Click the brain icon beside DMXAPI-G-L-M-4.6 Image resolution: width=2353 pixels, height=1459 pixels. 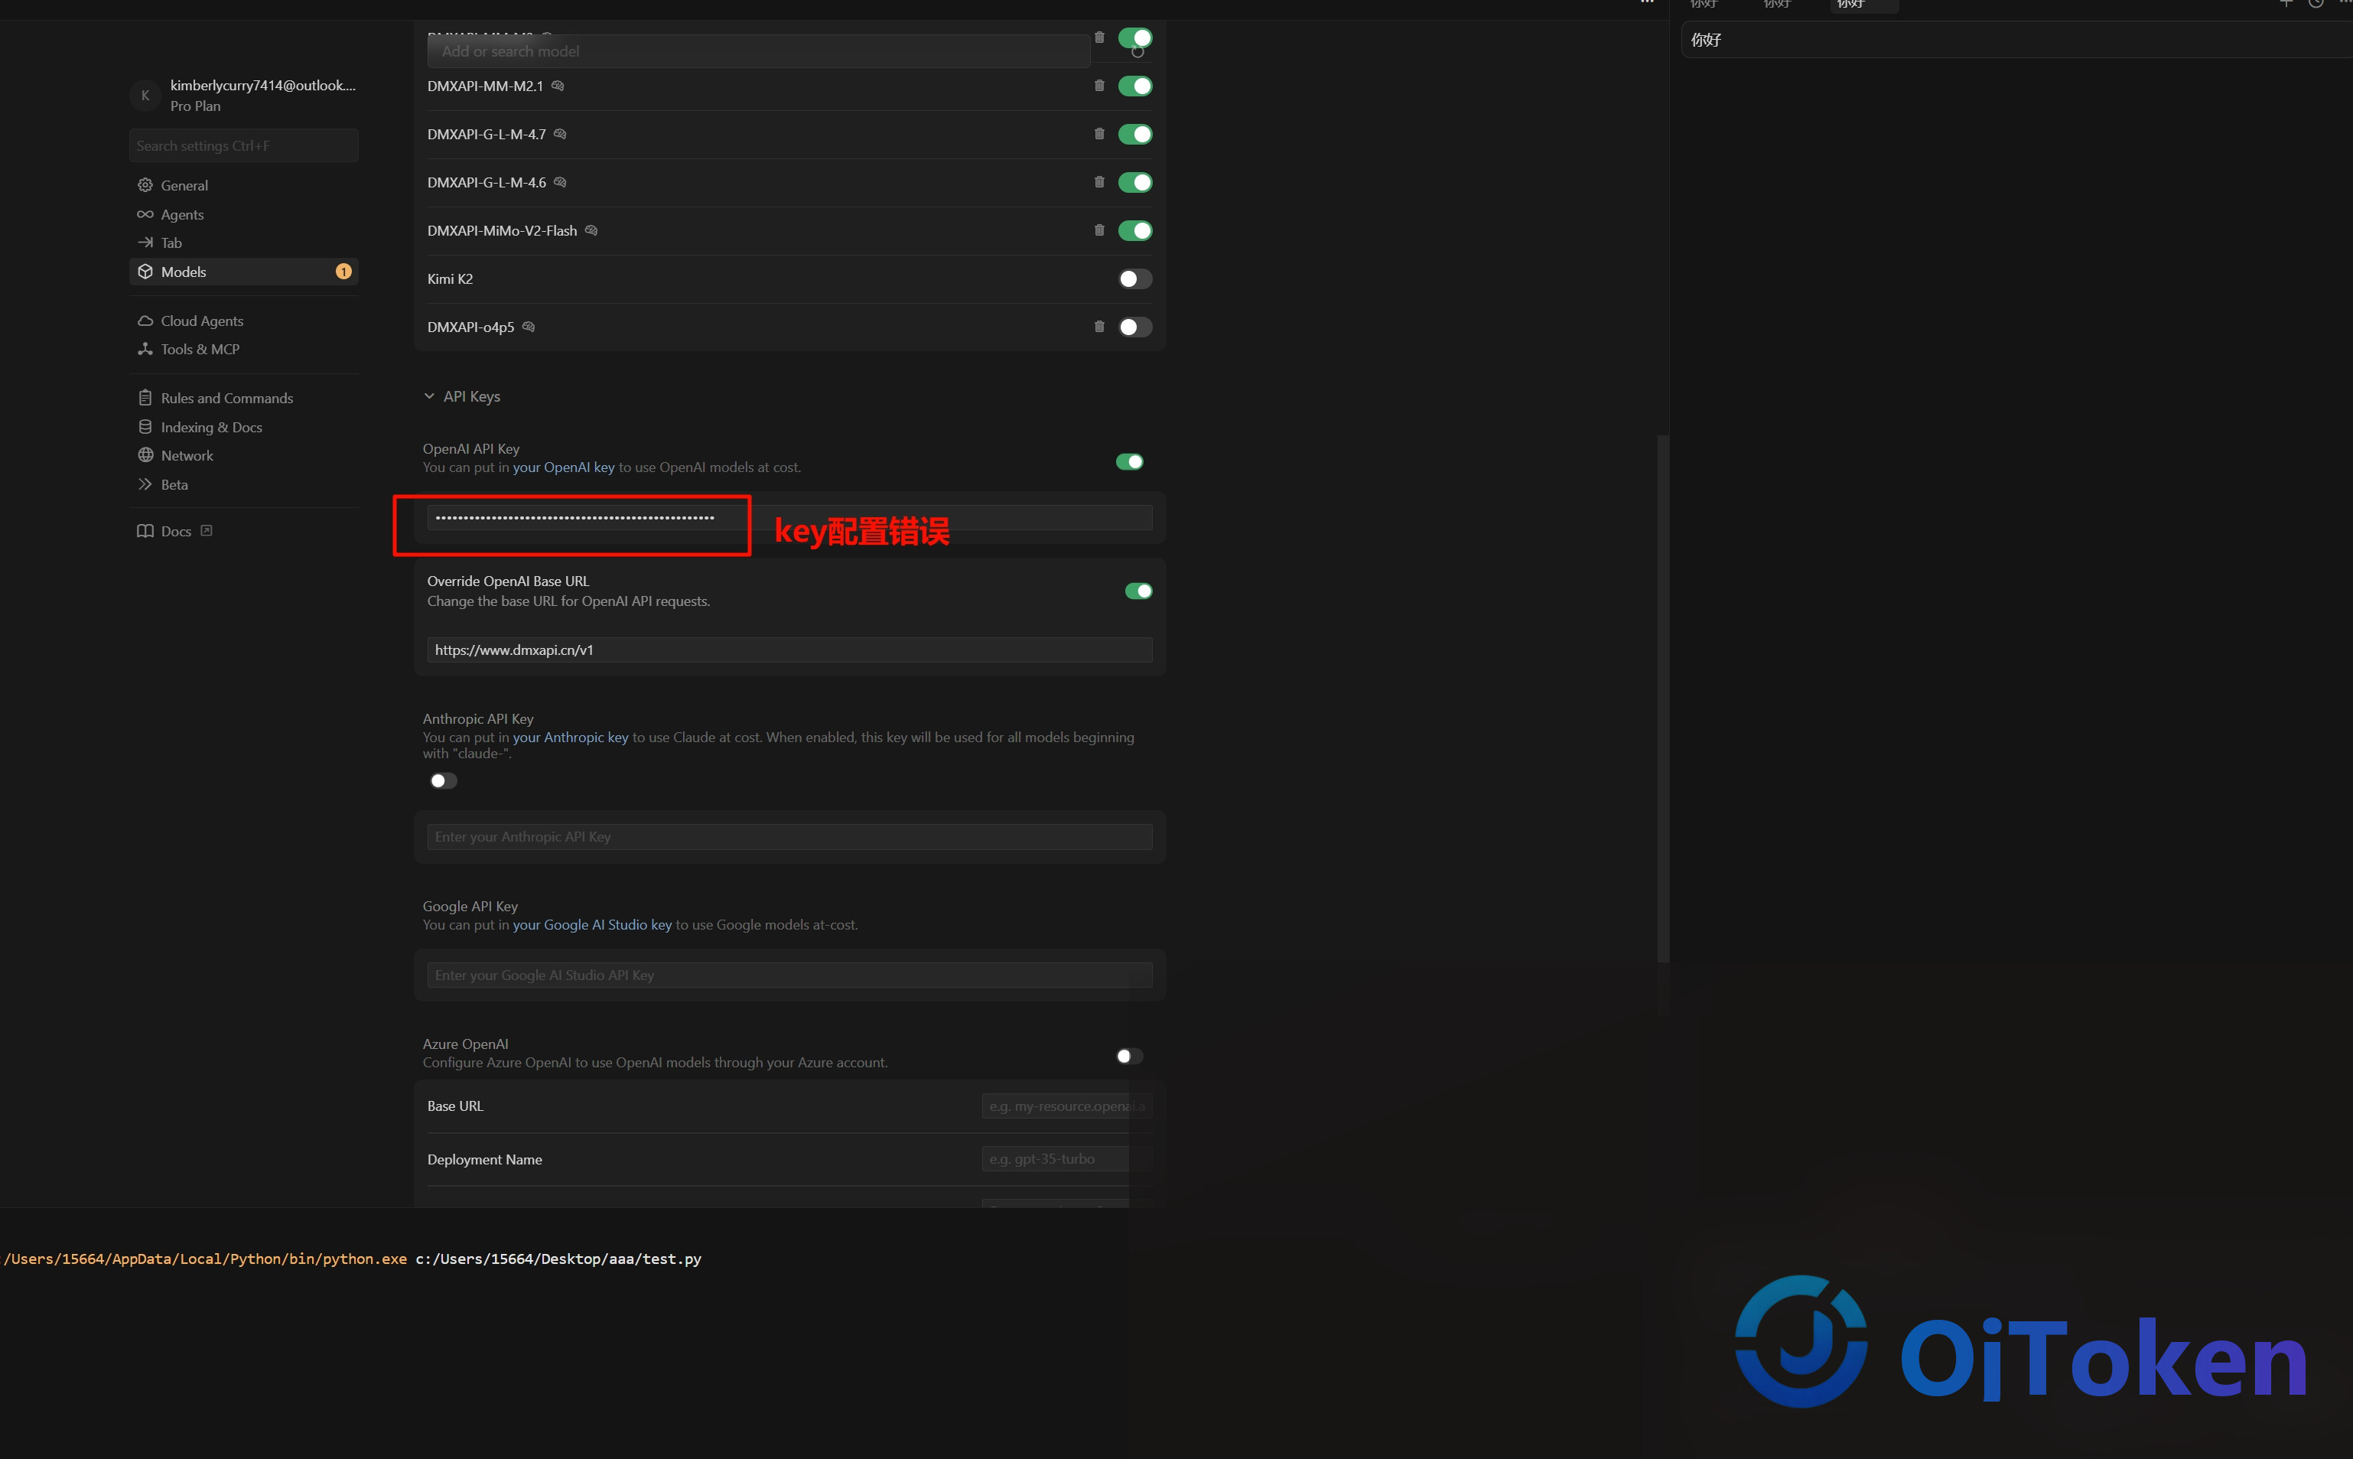pyautogui.click(x=561, y=182)
